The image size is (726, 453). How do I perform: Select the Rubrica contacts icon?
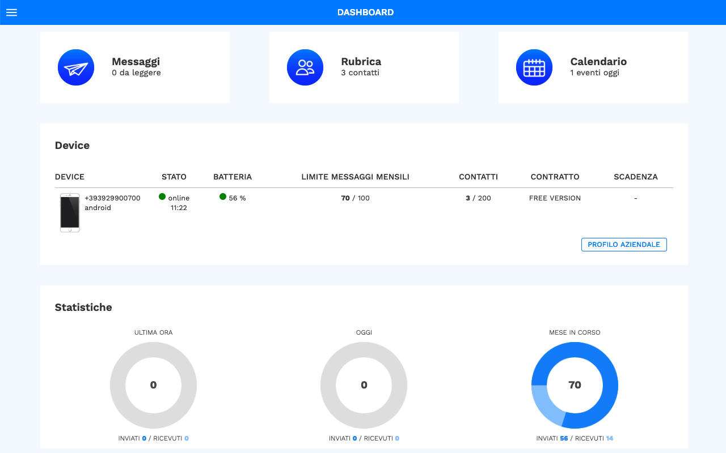[x=305, y=67]
